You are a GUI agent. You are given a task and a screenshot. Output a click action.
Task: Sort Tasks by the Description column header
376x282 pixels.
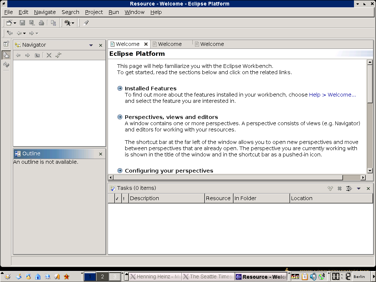[x=167, y=198]
